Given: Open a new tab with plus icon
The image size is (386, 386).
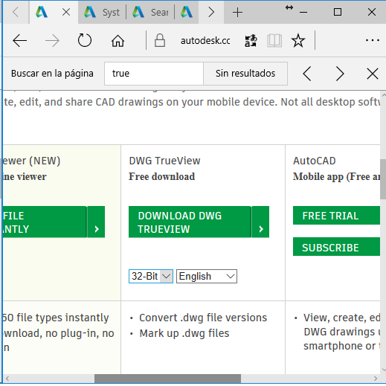Looking at the screenshot, I should (x=237, y=12).
